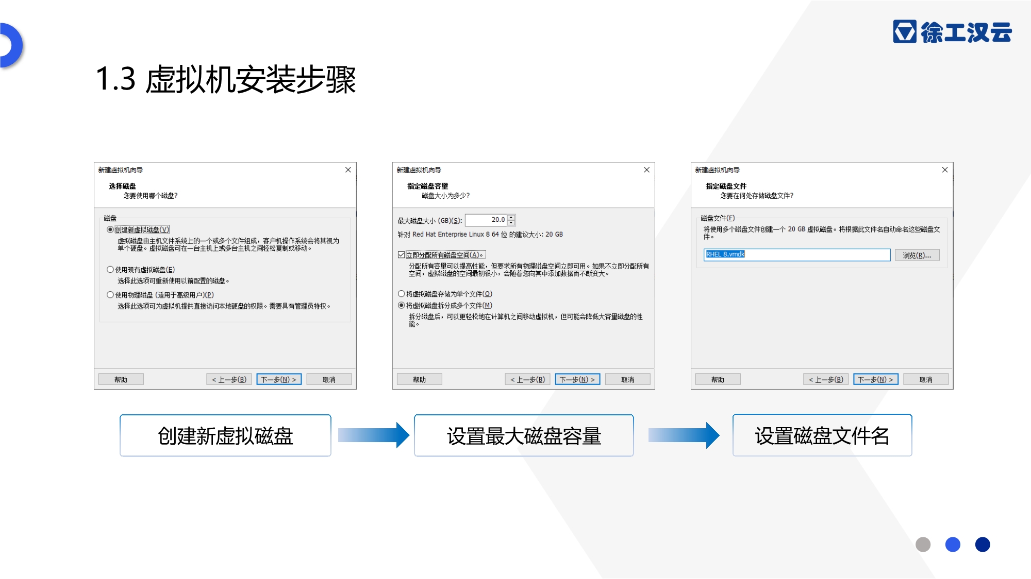Image resolution: width=1031 pixels, height=579 pixels.
Task: Toggle 立即分配所有磁盘空间 checkbox
Action: [402, 255]
